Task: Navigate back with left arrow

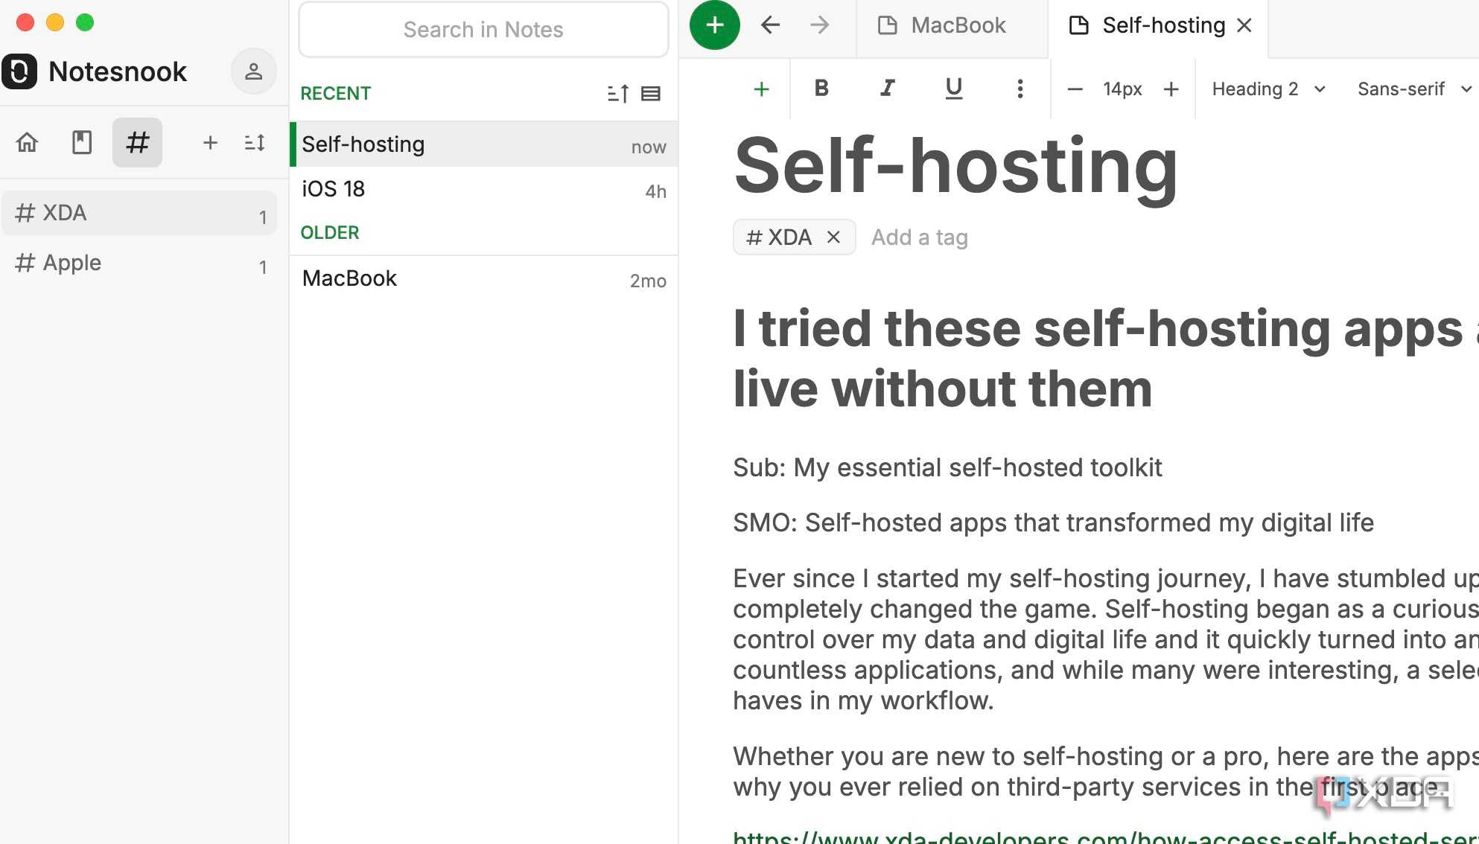Action: coord(771,25)
